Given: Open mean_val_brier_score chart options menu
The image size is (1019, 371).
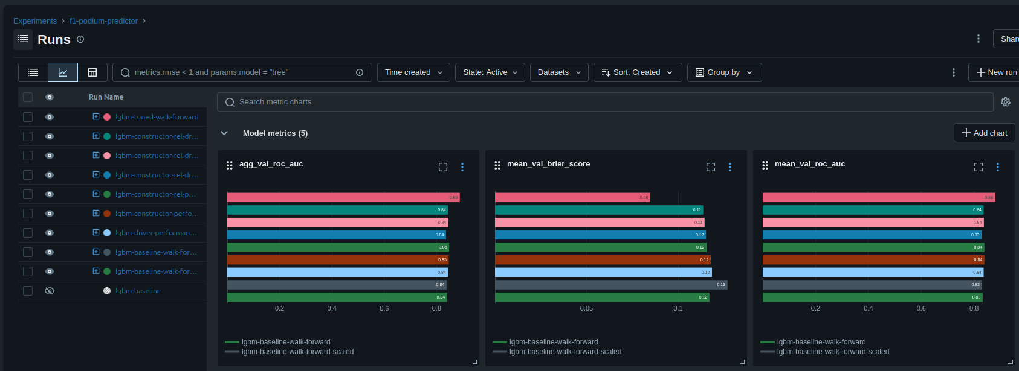Looking at the screenshot, I should (x=730, y=167).
